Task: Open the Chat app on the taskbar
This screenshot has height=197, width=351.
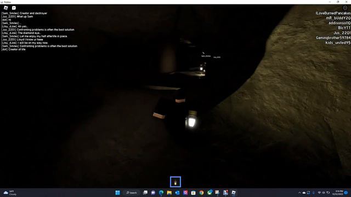Action: [153, 193]
